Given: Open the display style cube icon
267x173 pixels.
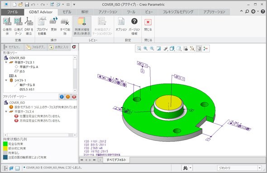Looking at the screenshot, I should 172,49.
